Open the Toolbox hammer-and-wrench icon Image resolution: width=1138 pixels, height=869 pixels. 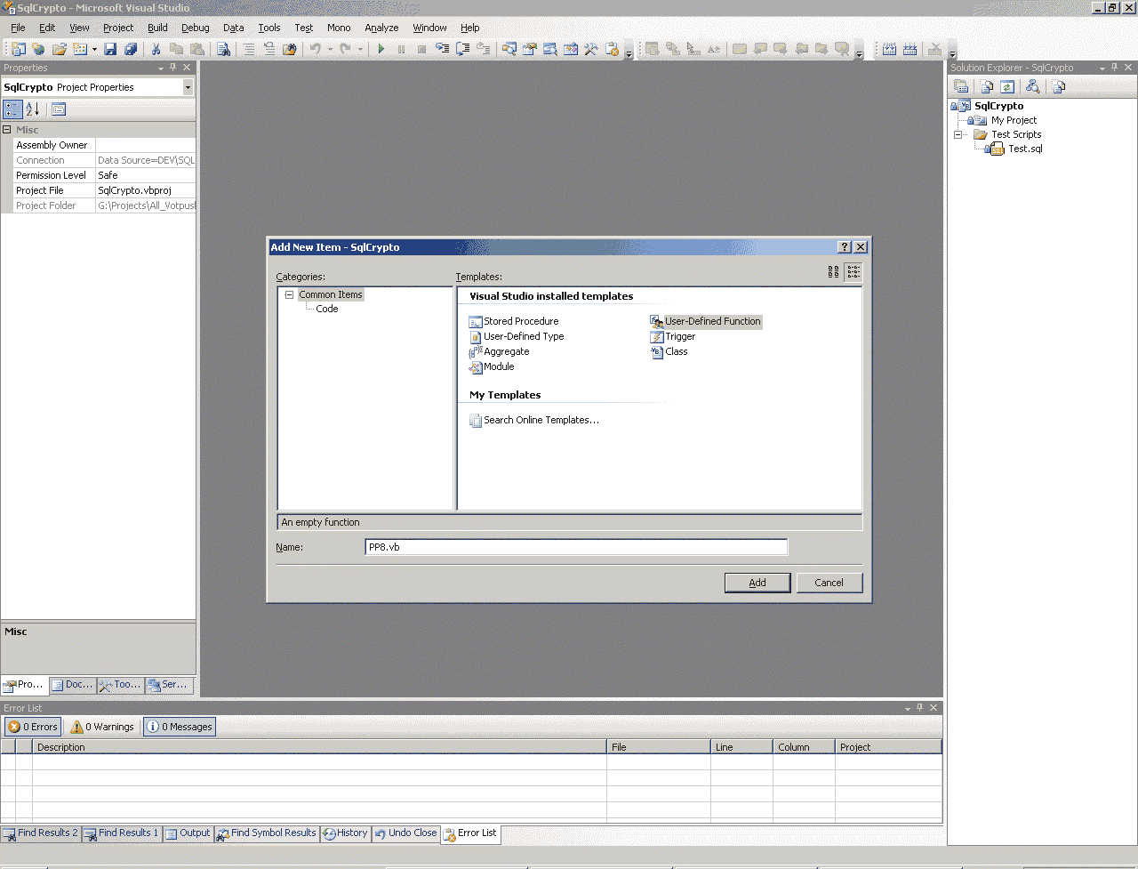click(590, 49)
